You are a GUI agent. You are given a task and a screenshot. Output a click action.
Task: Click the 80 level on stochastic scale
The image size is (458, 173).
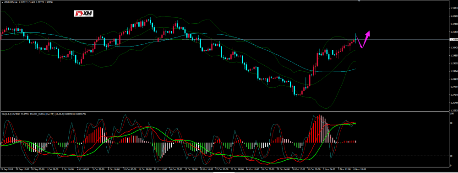click(451, 123)
